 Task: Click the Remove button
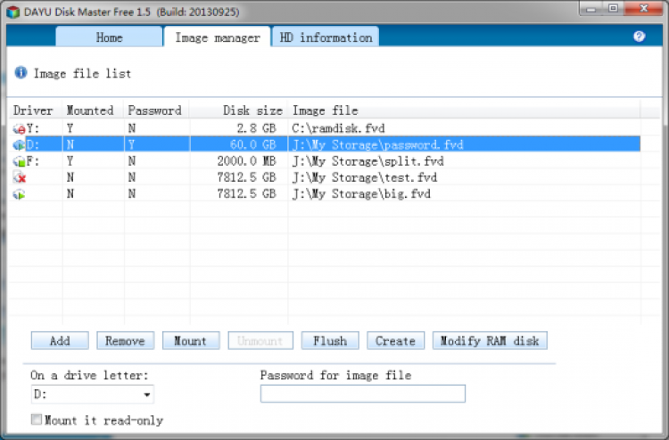[126, 341]
